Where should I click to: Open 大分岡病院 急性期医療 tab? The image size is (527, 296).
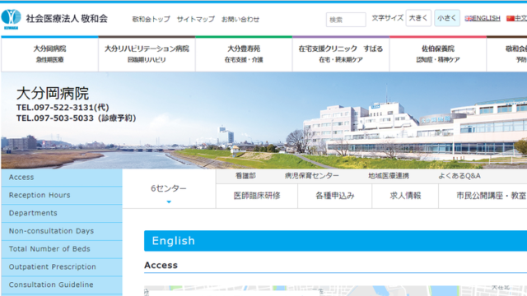[49, 53]
